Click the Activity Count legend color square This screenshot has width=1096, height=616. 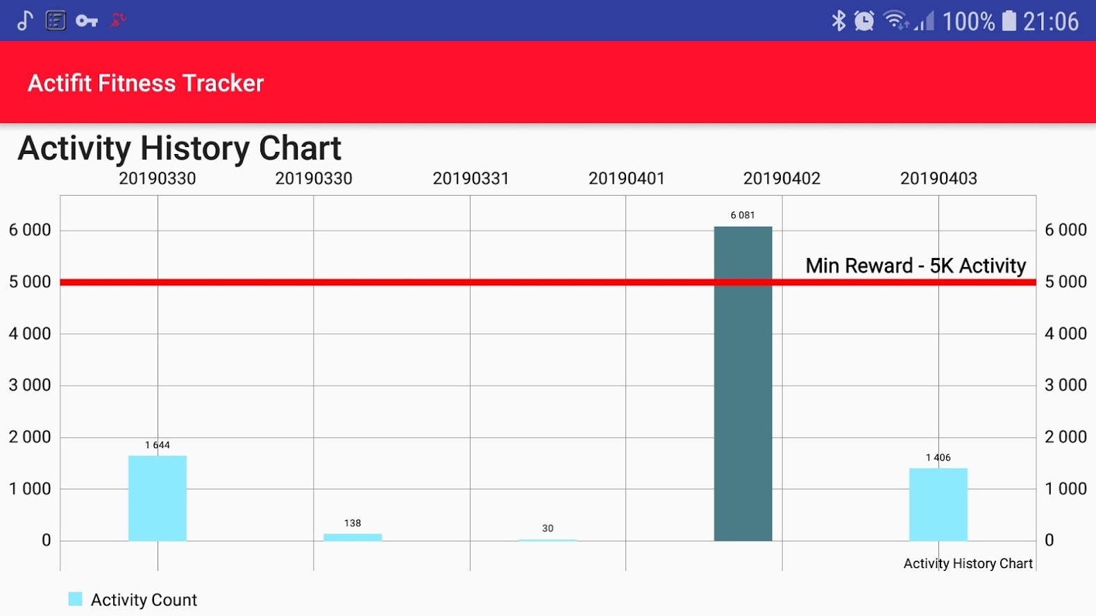coord(75,599)
